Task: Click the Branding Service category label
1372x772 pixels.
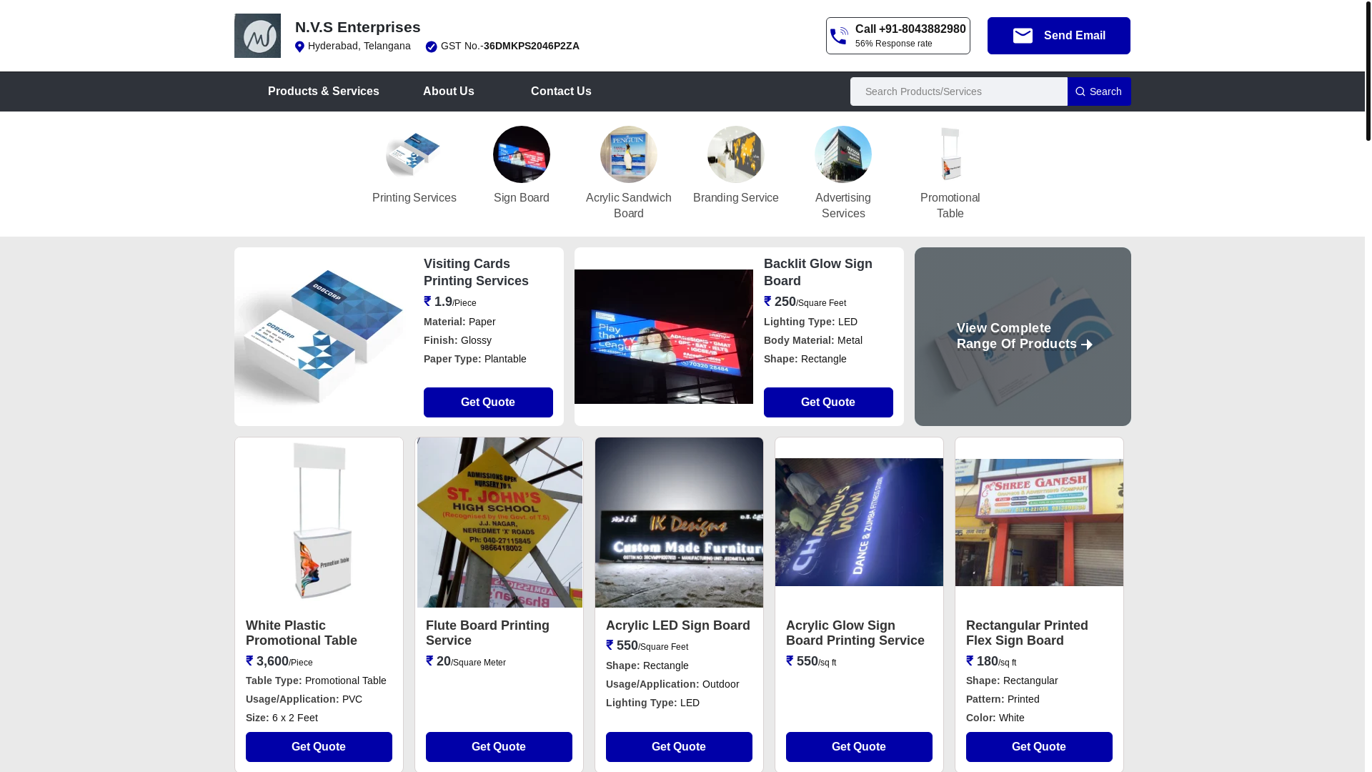Action: point(736,198)
